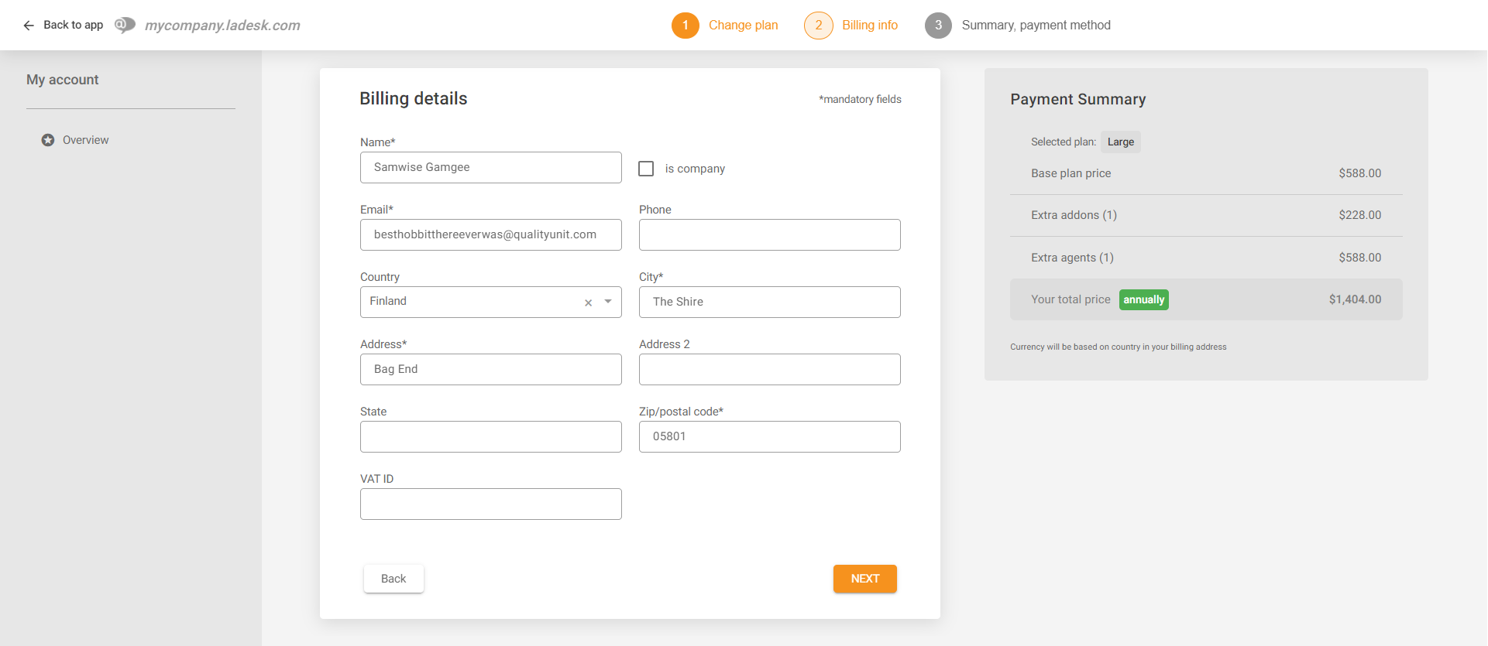
Task: Click the Overview star icon
Action: click(48, 140)
